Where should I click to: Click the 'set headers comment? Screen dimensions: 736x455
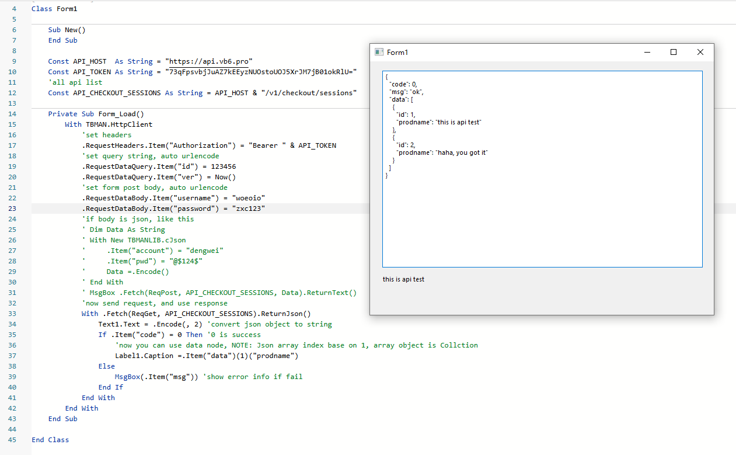click(107, 135)
